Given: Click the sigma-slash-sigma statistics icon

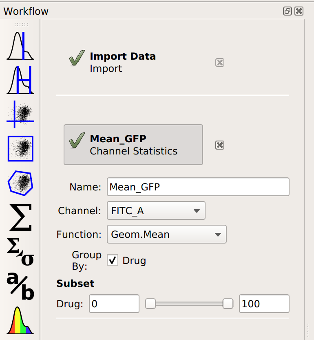Looking at the screenshot, I should click(20, 252).
